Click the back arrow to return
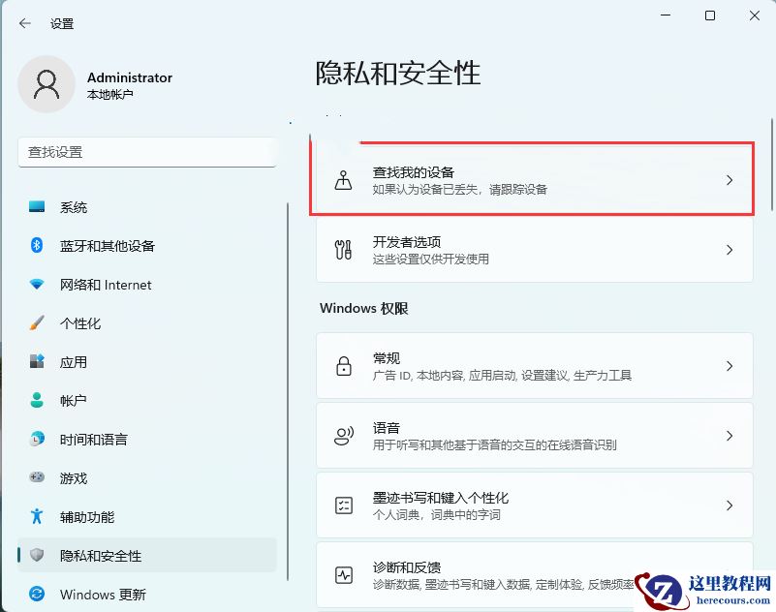The width and height of the screenshot is (776, 612). (25, 23)
